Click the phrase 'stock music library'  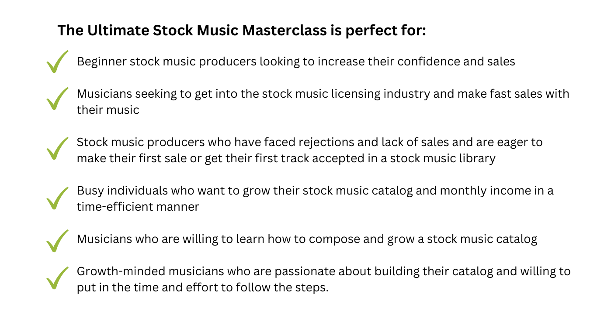pyautogui.click(x=443, y=158)
